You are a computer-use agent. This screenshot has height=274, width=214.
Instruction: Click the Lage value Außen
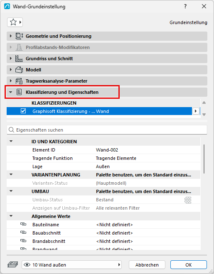pos(103,166)
